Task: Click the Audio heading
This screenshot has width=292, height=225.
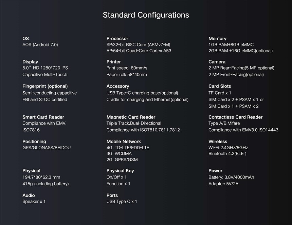Action: pos(29,195)
